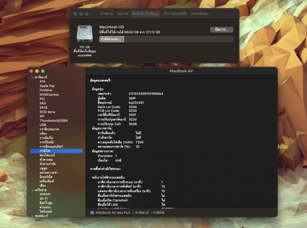Open หน่วยความจำ in the sidebar
This screenshot has height=228, width=307.
pyautogui.click(x=49, y=172)
